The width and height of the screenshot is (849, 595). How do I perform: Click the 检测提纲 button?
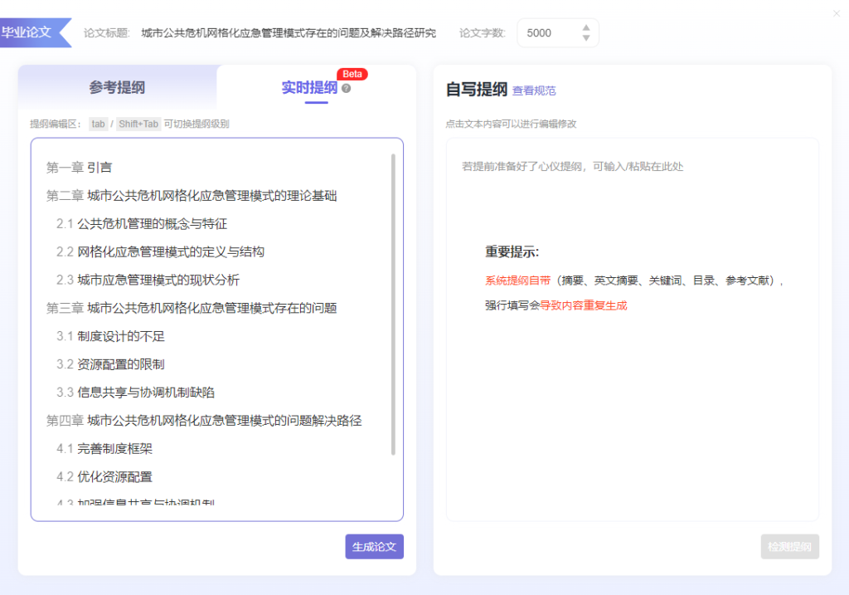coord(789,547)
